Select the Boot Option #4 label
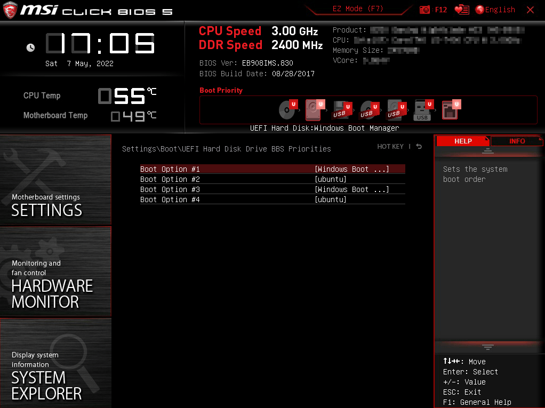545x408 pixels. tap(170, 199)
